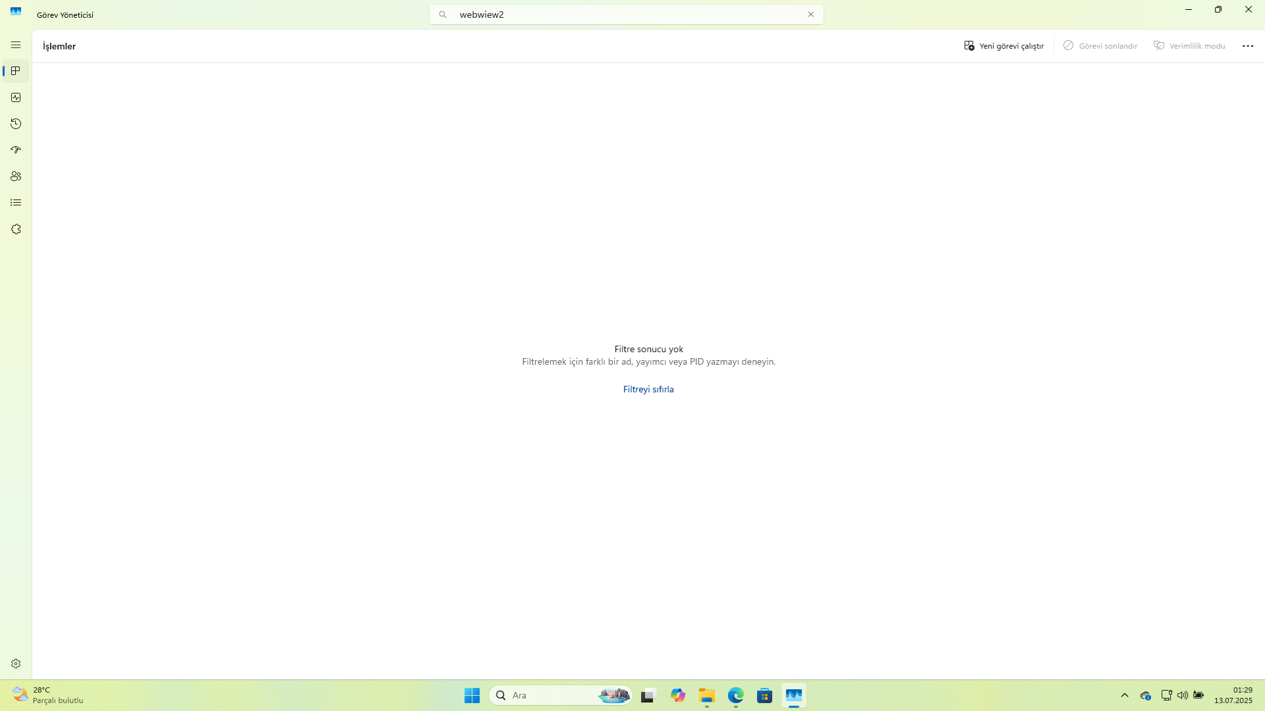Image resolution: width=1265 pixels, height=711 pixels.
Task: Open File Explorer from the taskbar
Action: click(706, 695)
